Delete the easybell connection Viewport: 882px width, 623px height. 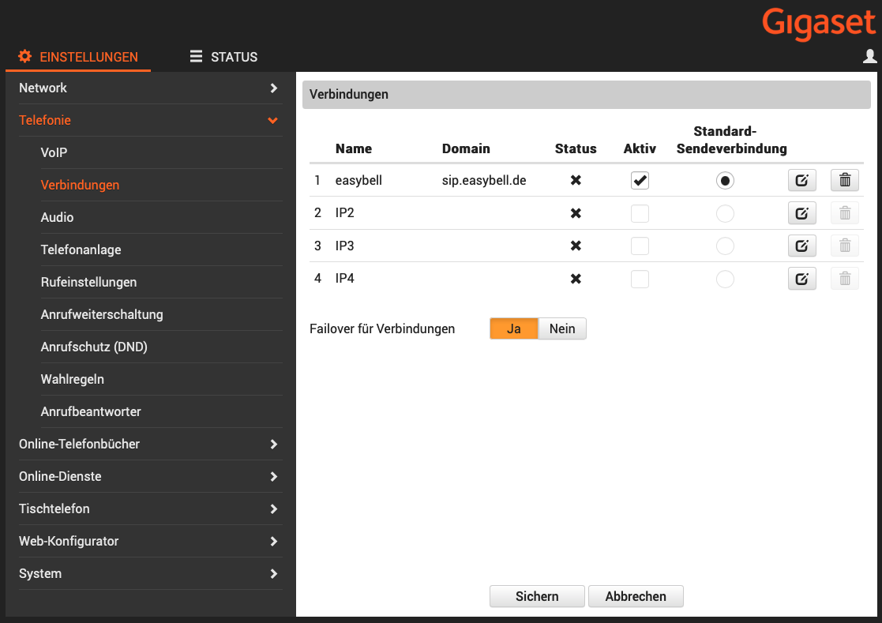pos(844,181)
